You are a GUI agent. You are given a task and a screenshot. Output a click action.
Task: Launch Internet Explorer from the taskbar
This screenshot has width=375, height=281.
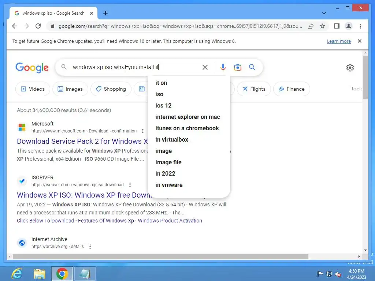(x=17, y=274)
